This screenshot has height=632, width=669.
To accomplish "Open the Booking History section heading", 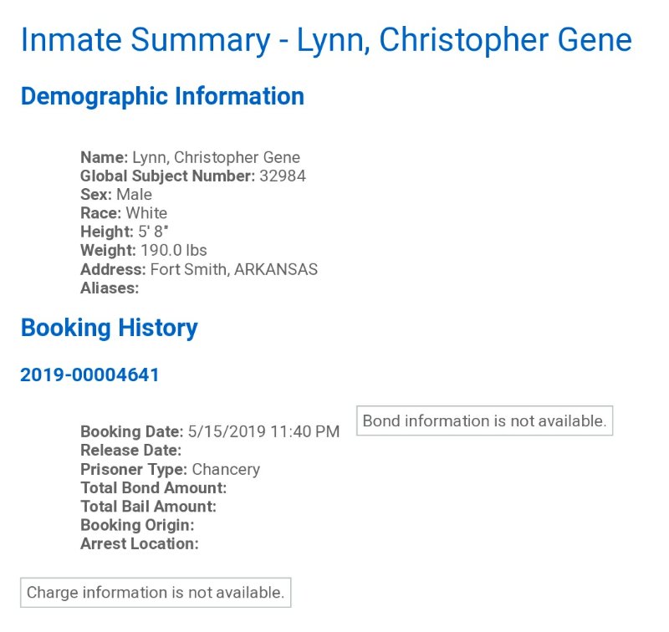I will coord(110,328).
